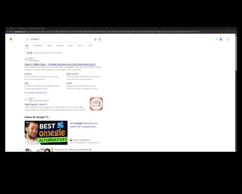
Task: Click the OmeTV app logo thumbnail
Action: [x=96, y=104]
